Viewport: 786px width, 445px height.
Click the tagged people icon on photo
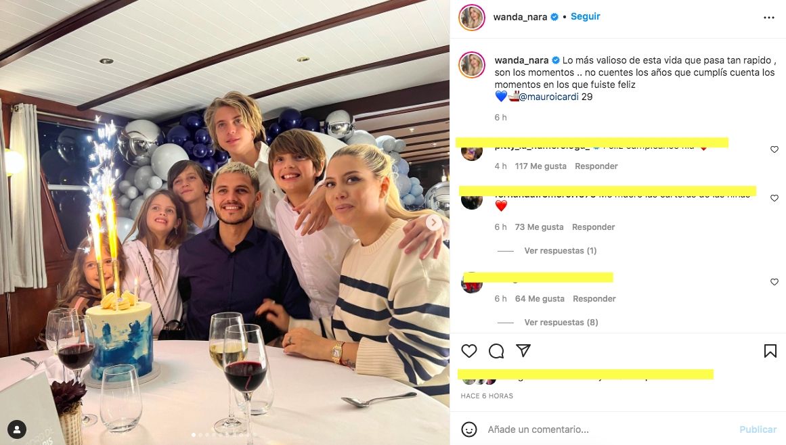tap(17, 429)
